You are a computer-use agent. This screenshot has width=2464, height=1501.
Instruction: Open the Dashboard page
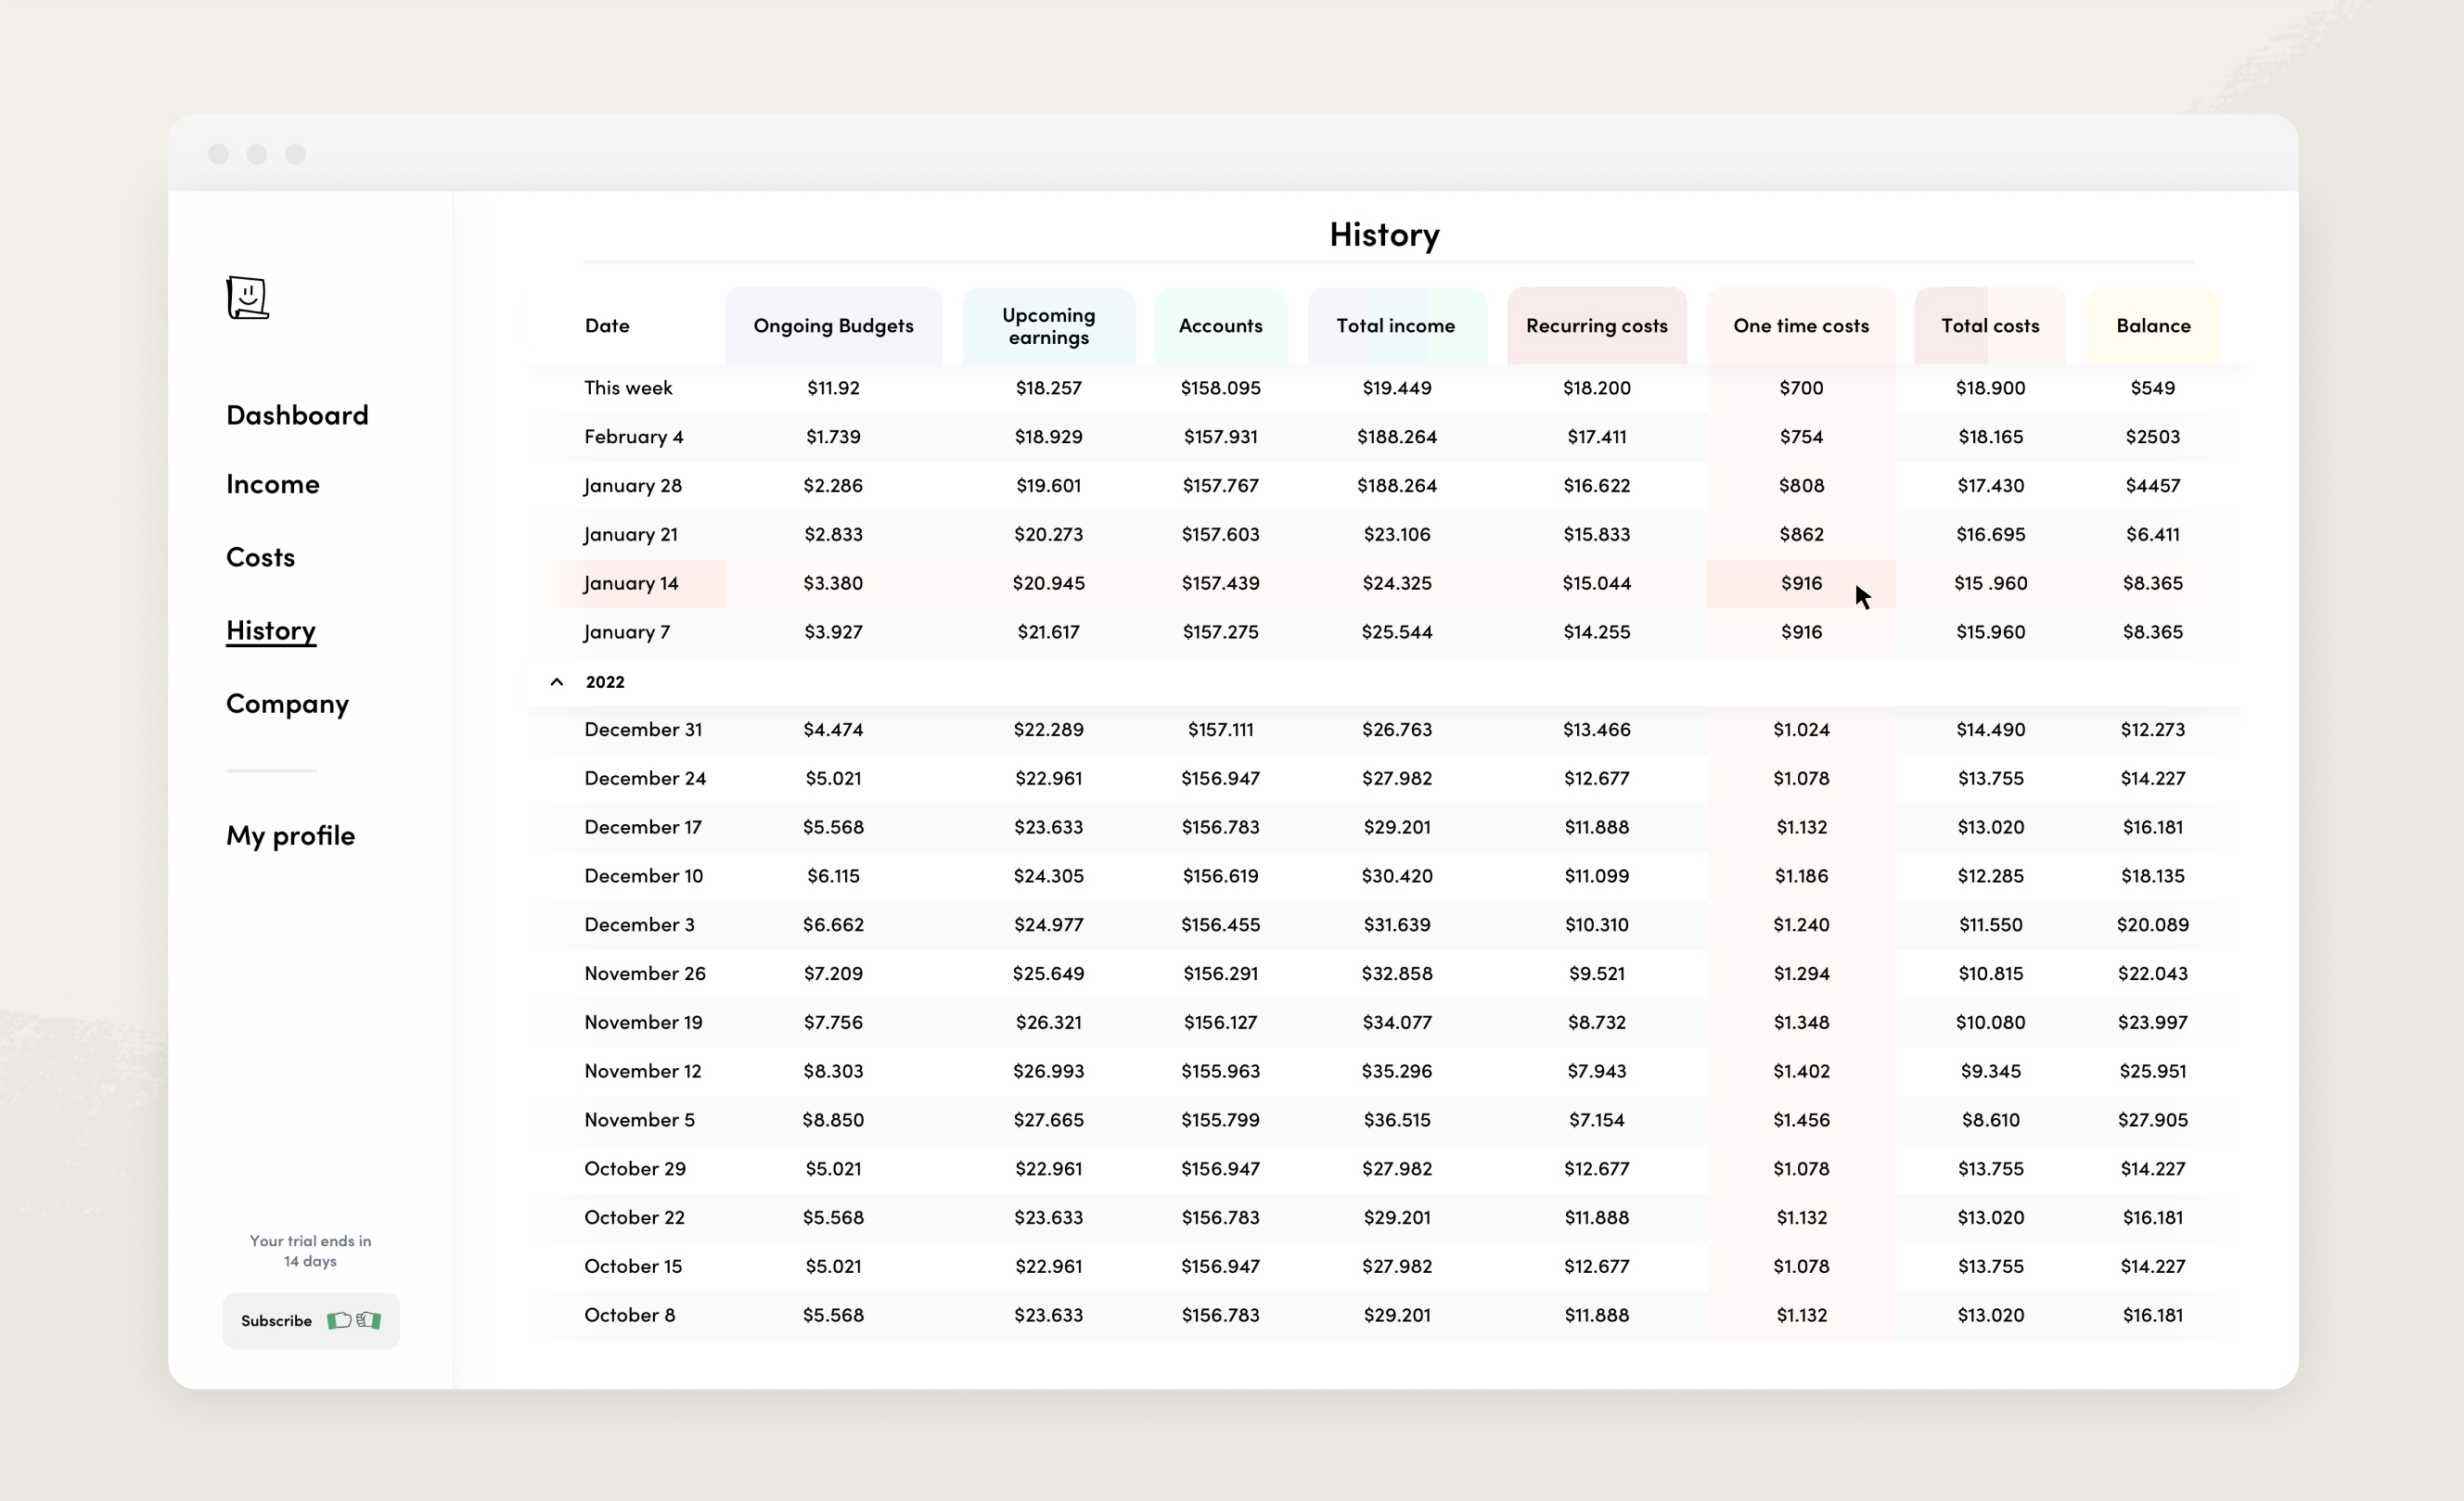(x=297, y=414)
